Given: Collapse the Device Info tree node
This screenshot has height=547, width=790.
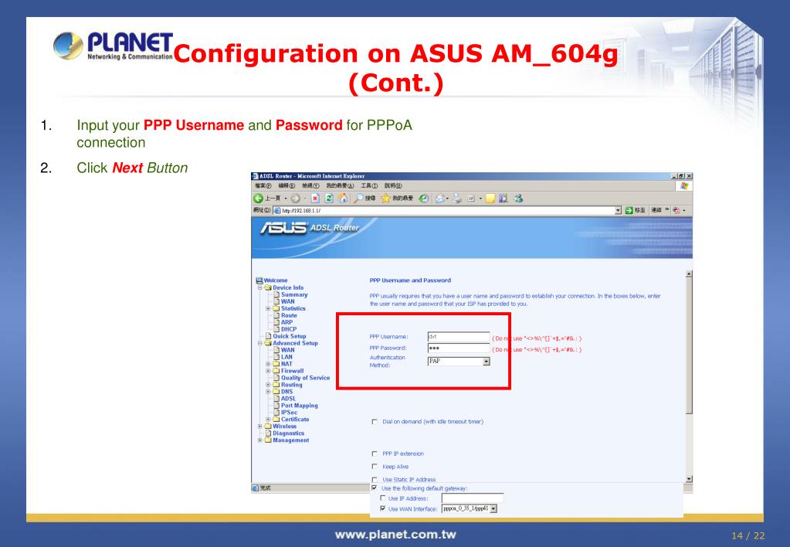Looking at the screenshot, I should [x=260, y=288].
